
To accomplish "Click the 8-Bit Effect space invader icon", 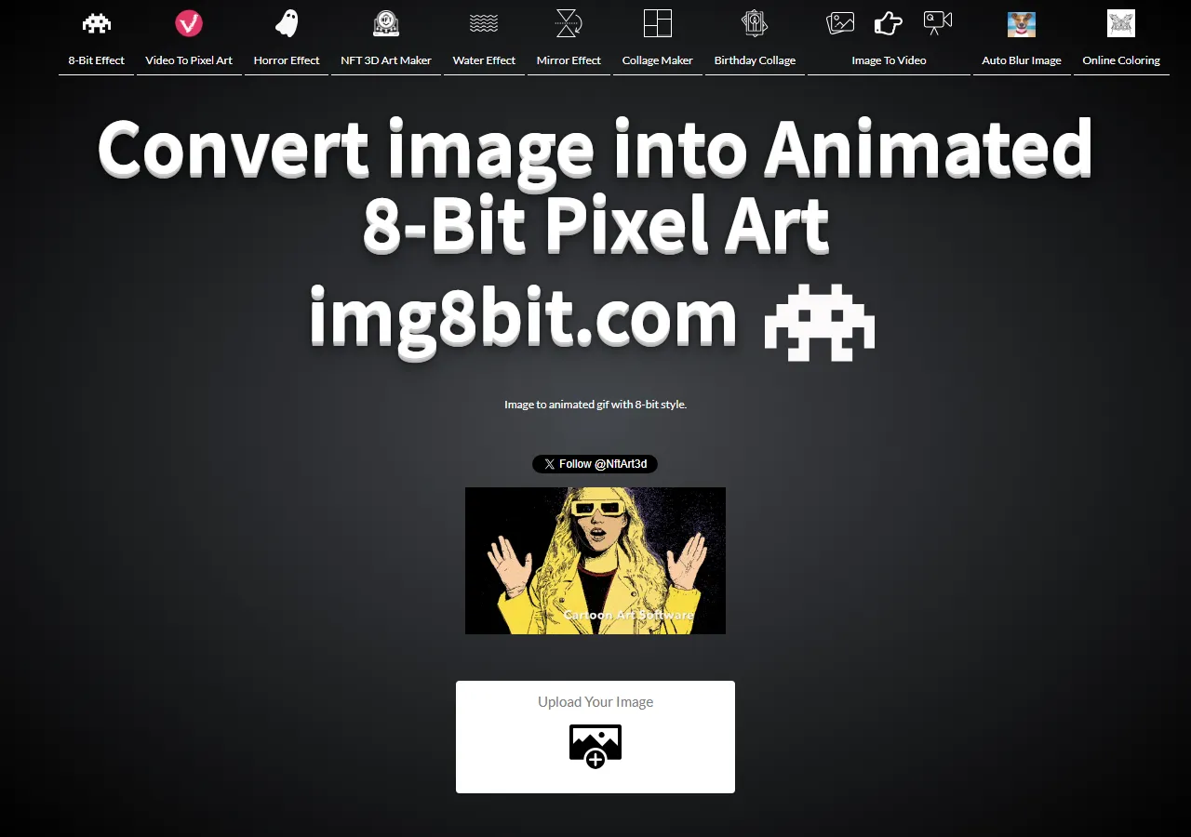I will (96, 23).
